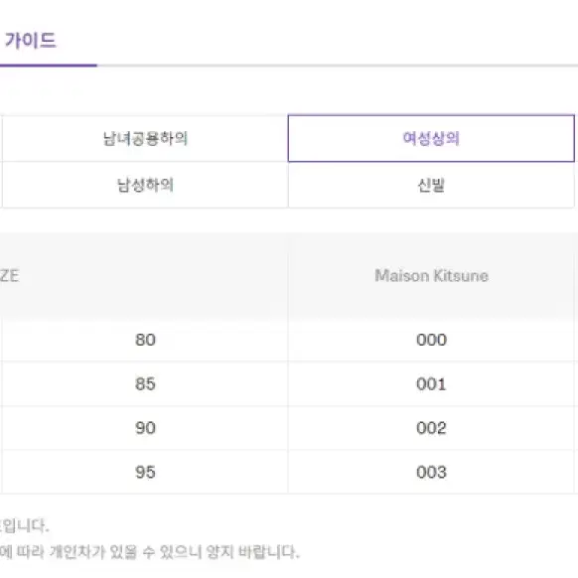Select the size 80 cell
578x578 pixels.
[x=145, y=340]
